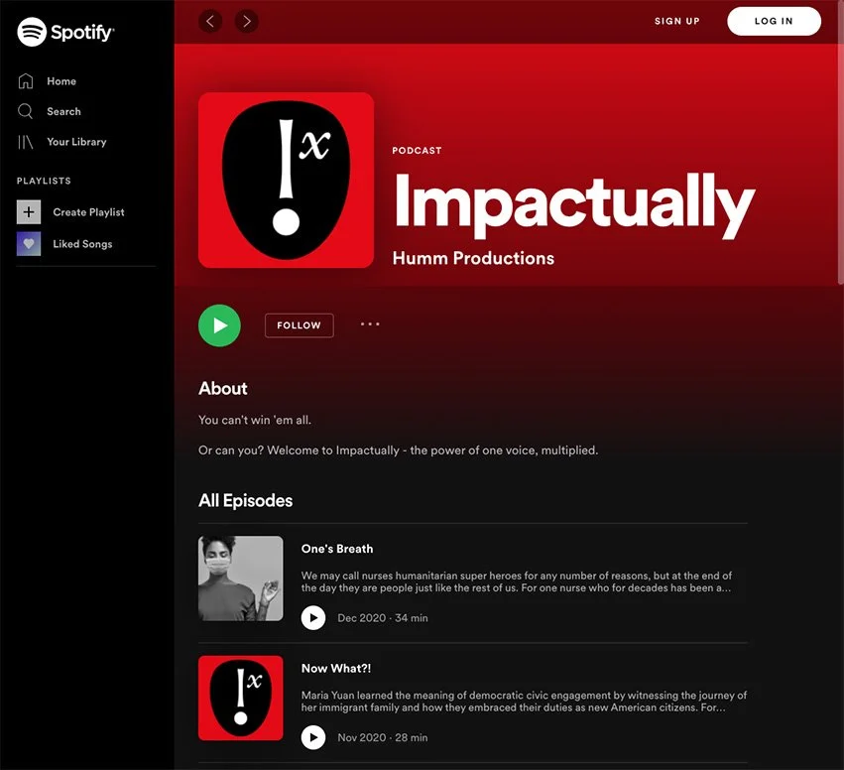Open Liked Songs playlist
Screen dimensions: 844x770
(82, 244)
